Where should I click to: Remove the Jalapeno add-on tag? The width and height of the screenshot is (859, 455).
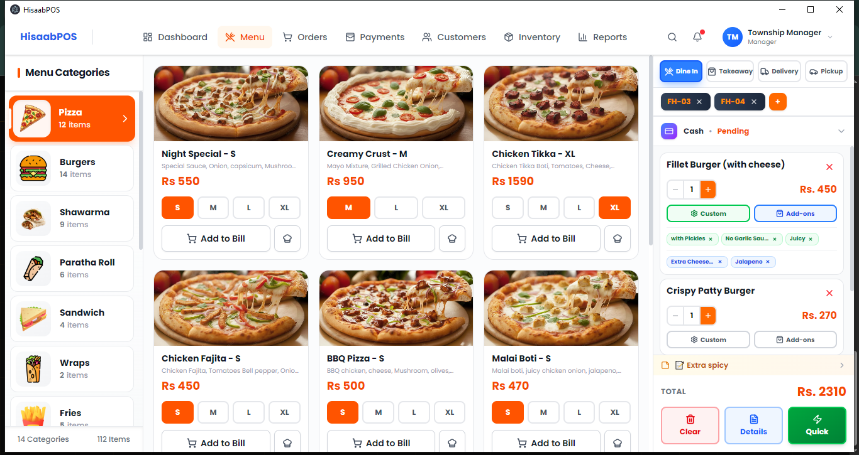(x=768, y=262)
